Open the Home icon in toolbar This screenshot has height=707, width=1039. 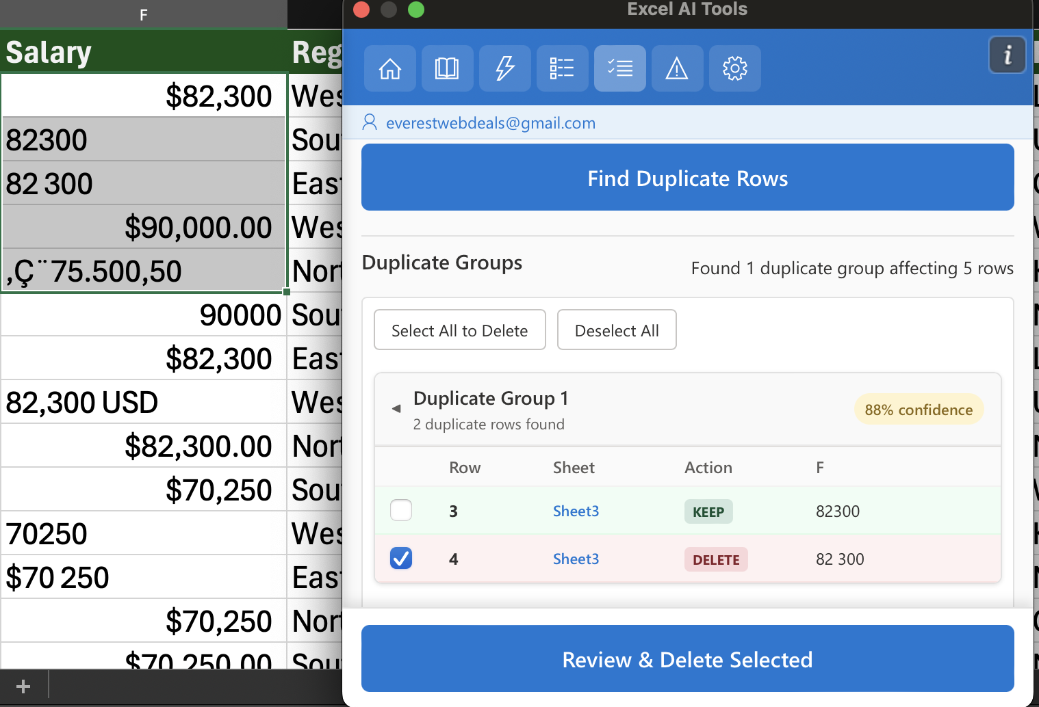[390, 68]
